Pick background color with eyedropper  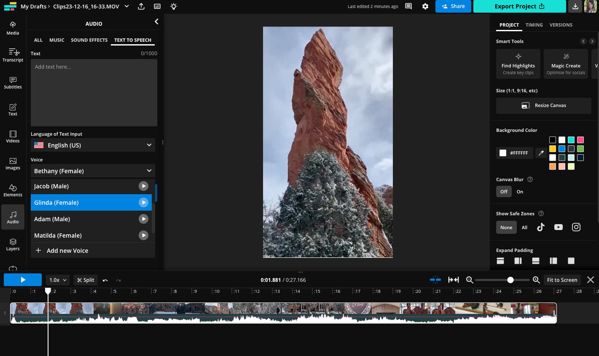(541, 153)
